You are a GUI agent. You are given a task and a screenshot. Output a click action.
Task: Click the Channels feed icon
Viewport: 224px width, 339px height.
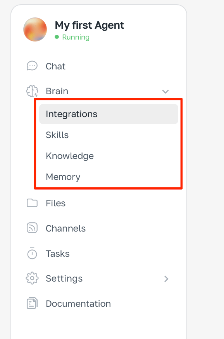pos(32,228)
